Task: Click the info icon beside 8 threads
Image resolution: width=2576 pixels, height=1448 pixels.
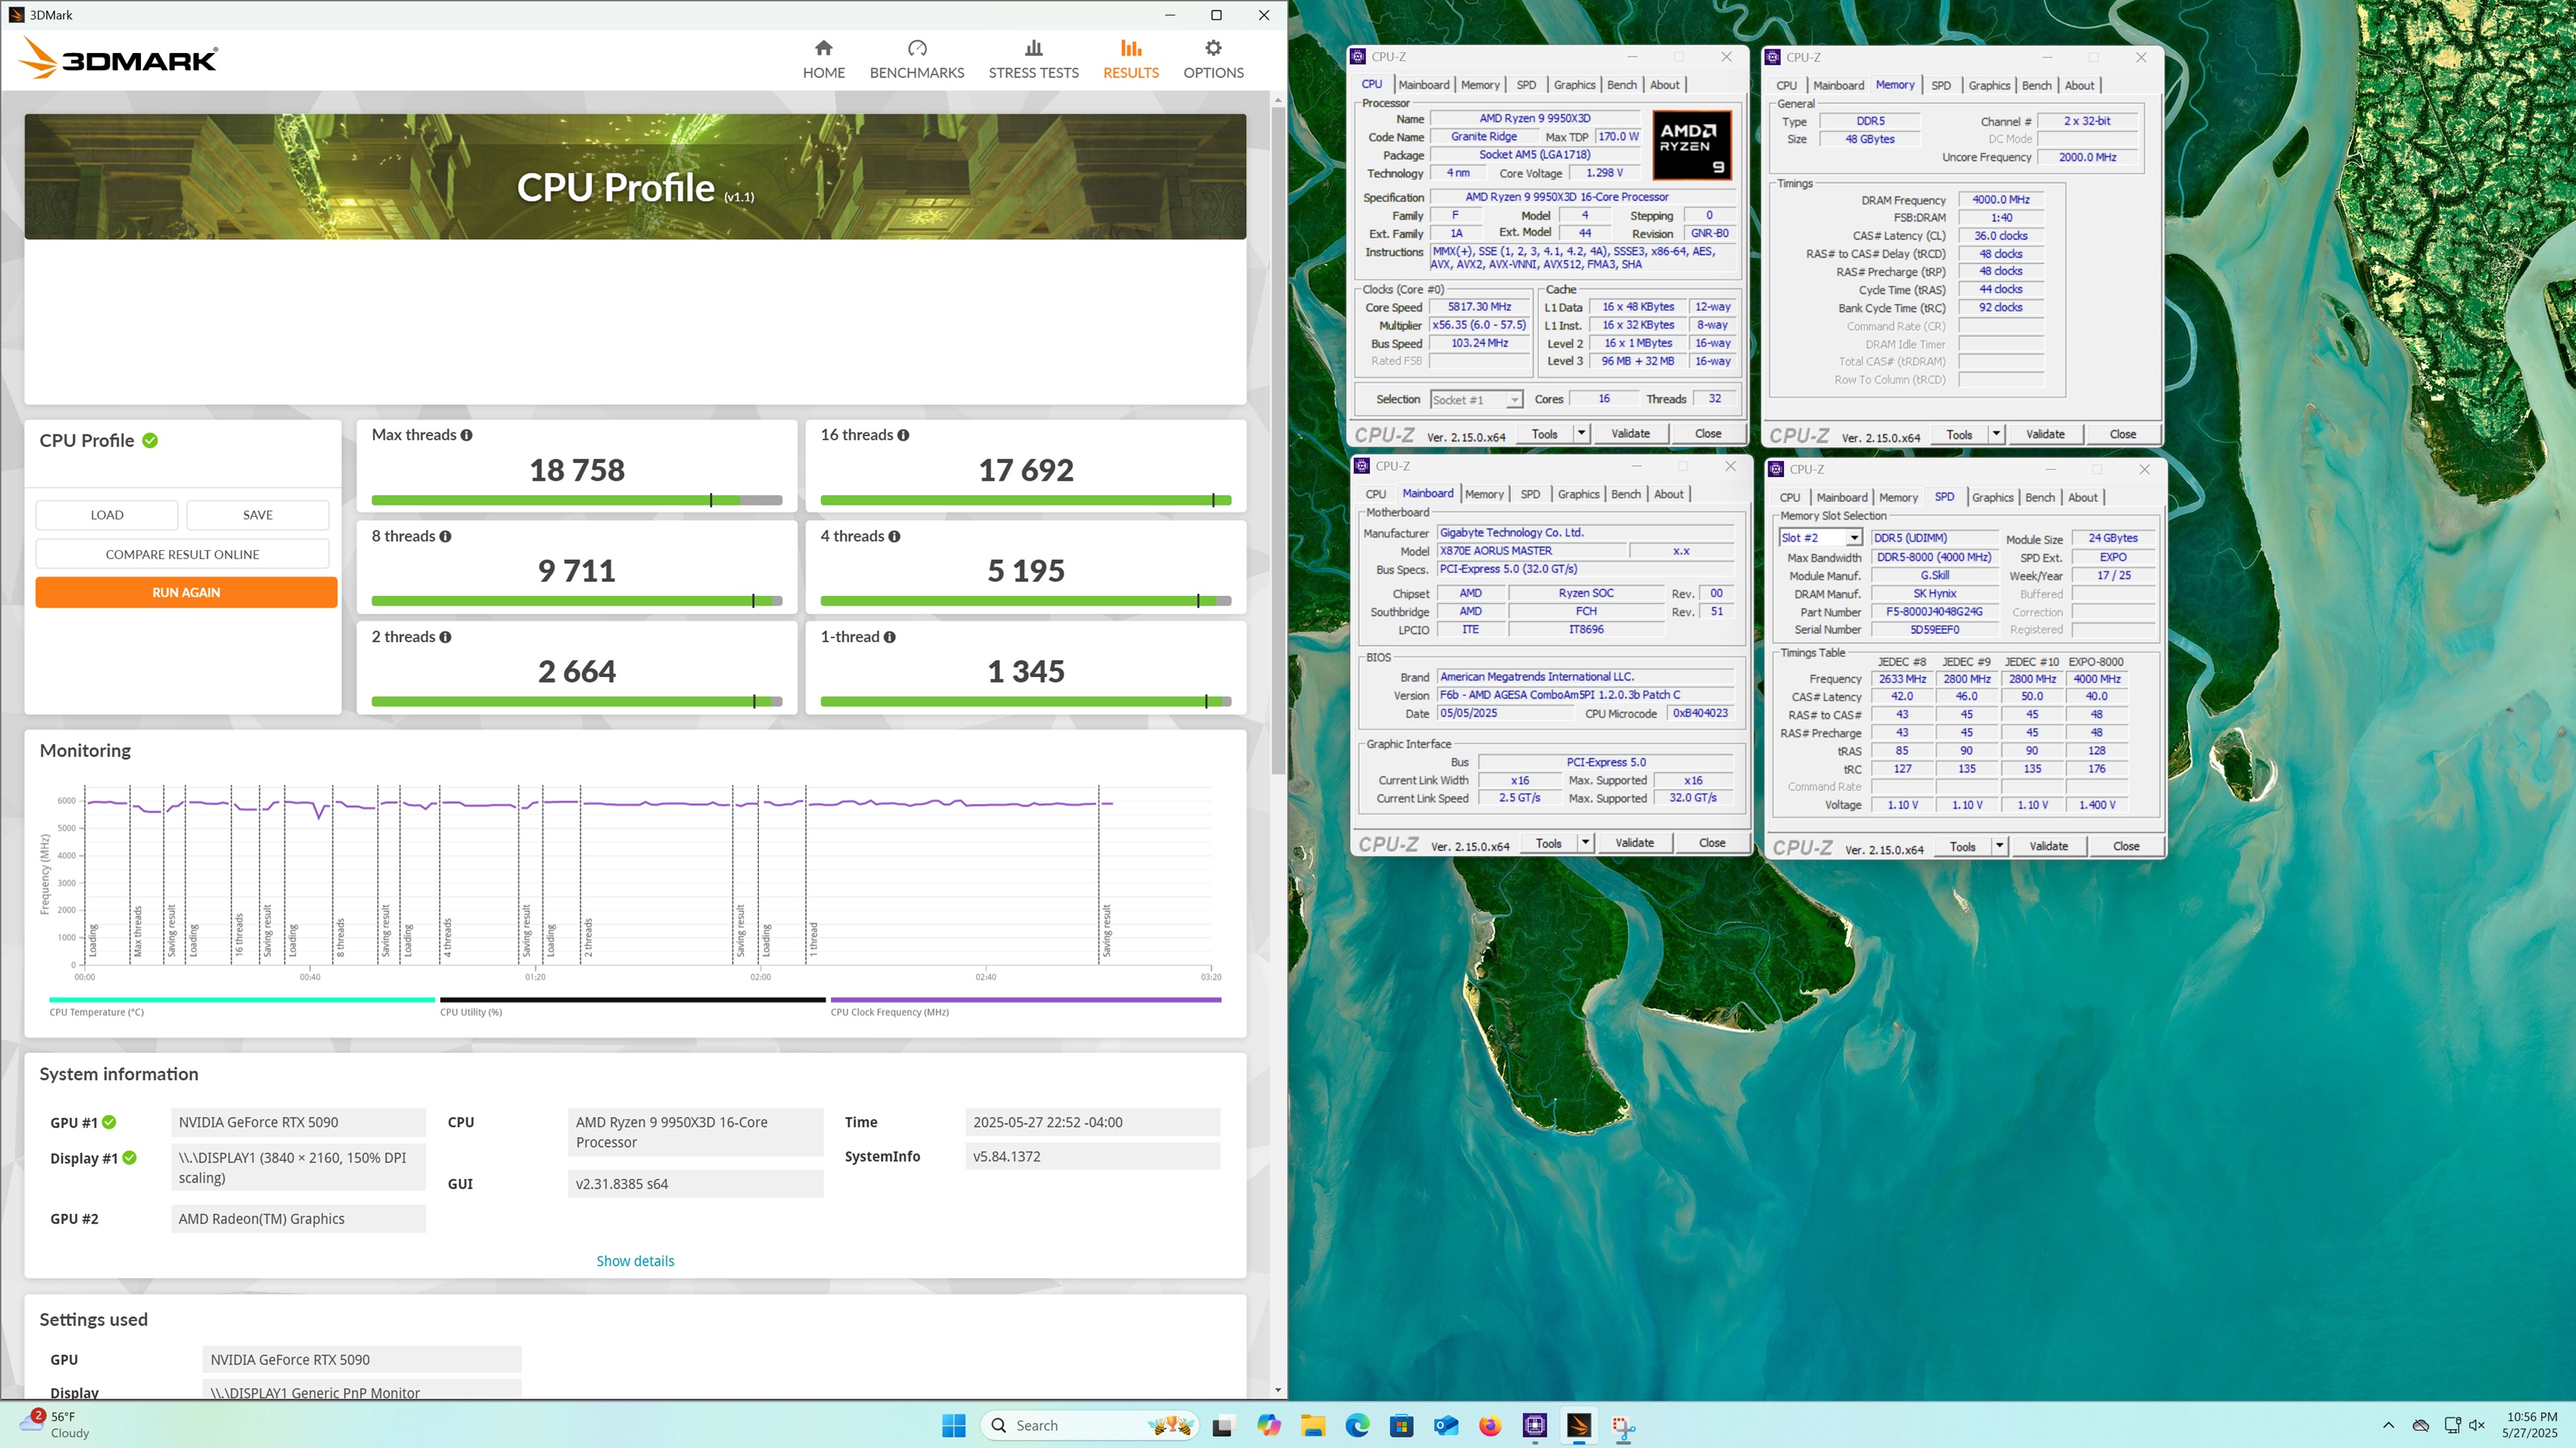Action: [445, 536]
